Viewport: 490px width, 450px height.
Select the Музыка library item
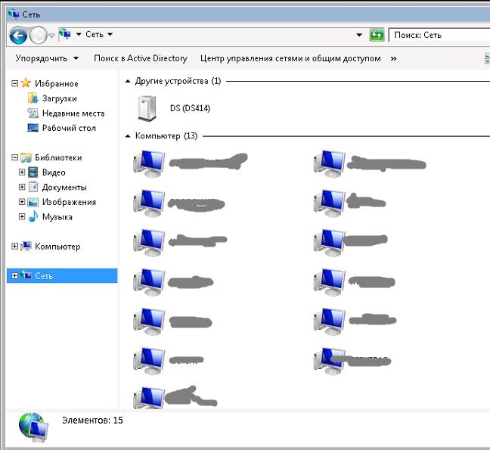pos(57,217)
